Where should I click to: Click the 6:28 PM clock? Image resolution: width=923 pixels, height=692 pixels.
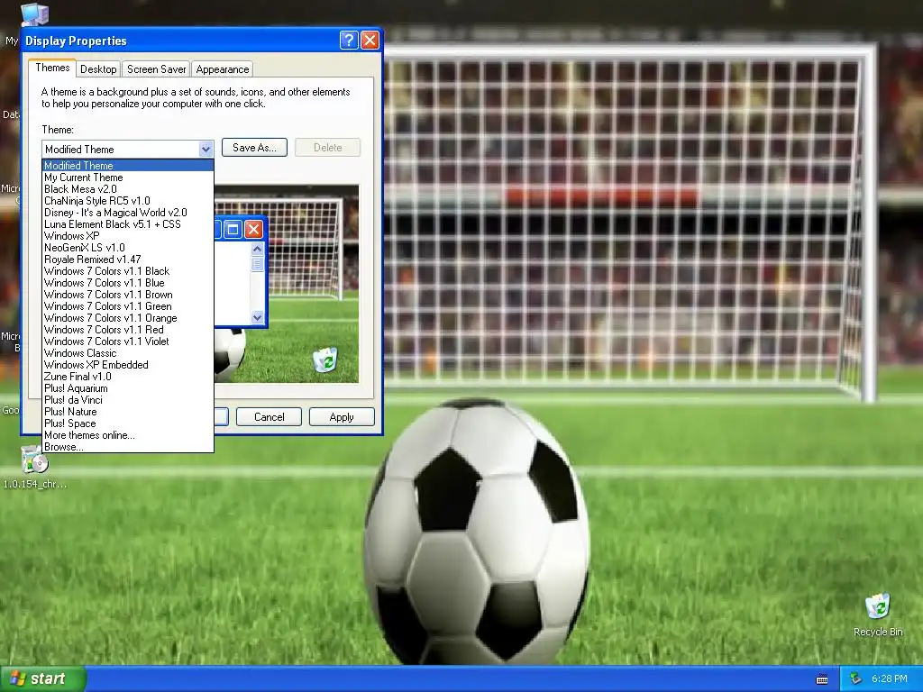coord(890,678)
